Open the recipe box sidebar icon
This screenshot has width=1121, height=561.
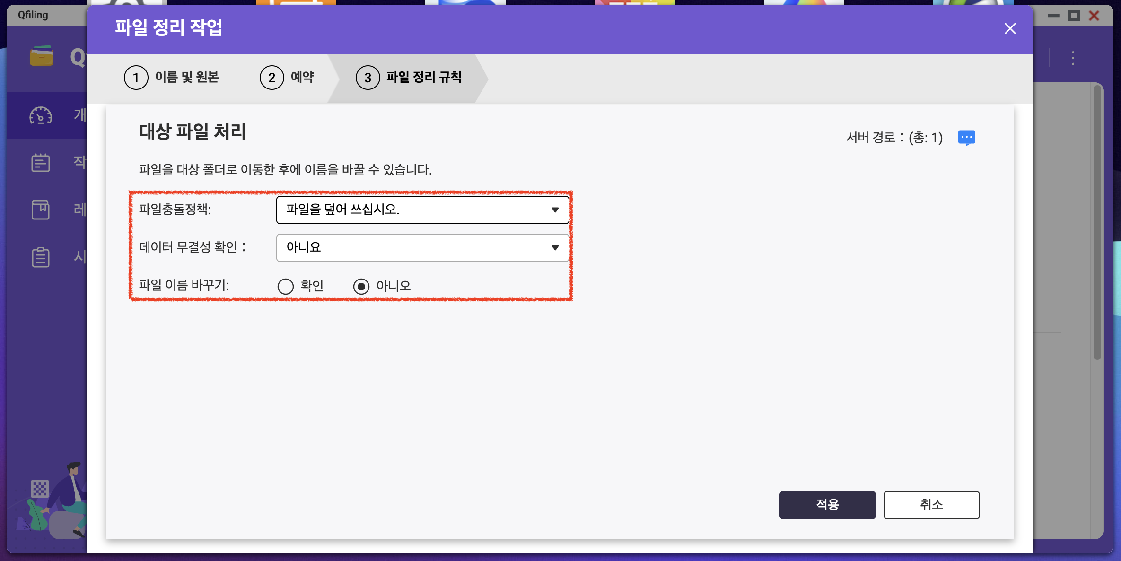pyautogui.click(x=41, y=210)
